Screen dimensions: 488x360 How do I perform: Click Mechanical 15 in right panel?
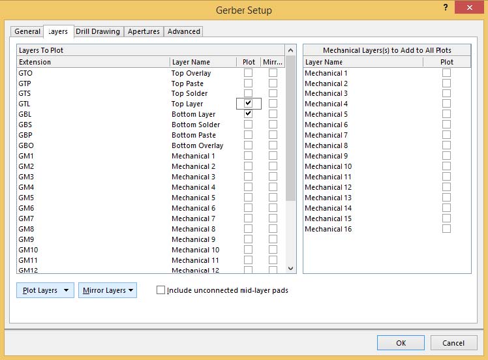328,218
